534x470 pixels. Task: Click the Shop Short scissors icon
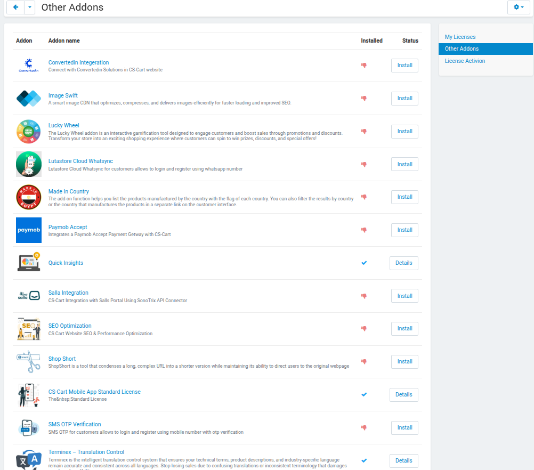[28, 362]
